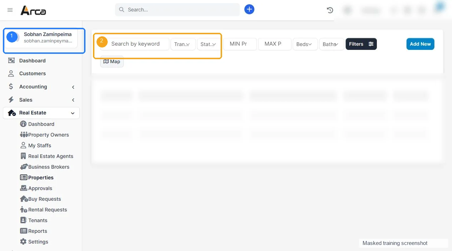Switch to Map view
The height and width of the screenshot is (251, 452).
click(112, 62)
